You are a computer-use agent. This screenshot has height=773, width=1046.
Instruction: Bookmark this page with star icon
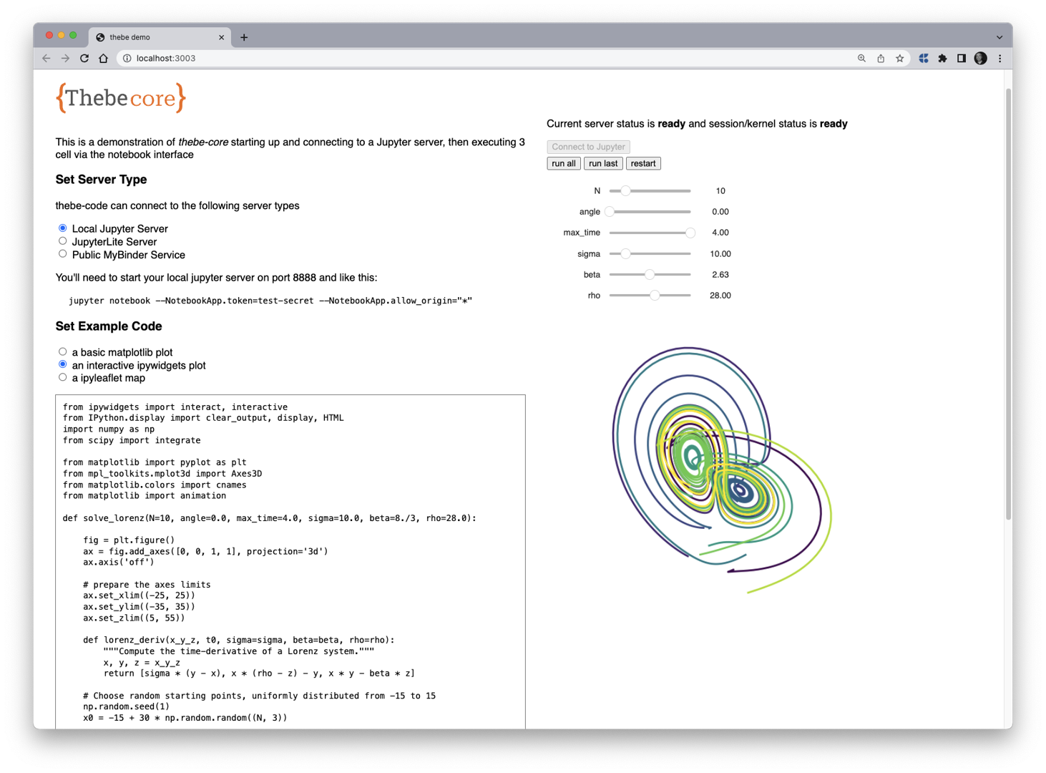pos(900,59)
